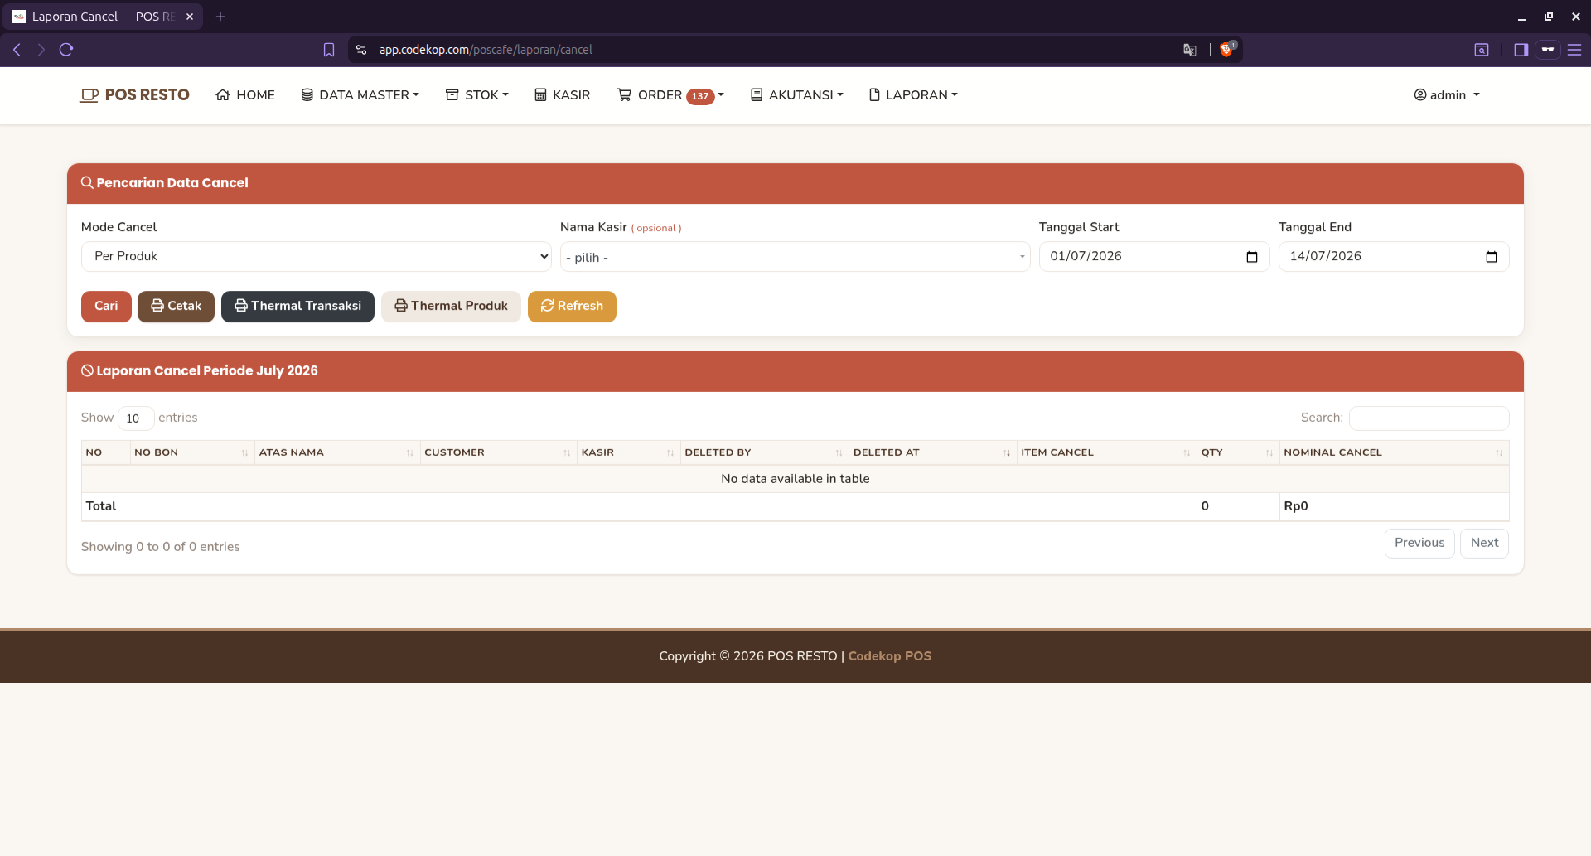Open the STOK menu

click(x=476, y=95)
